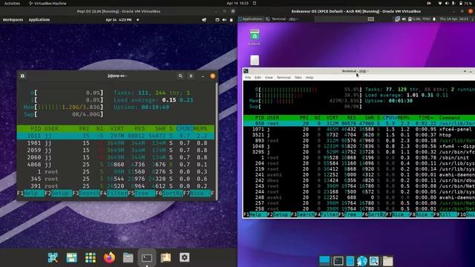This screenshot has height=267, width=475.
Task: Click CPU% column header in Endeavour htop
Action: pos(390,118)
